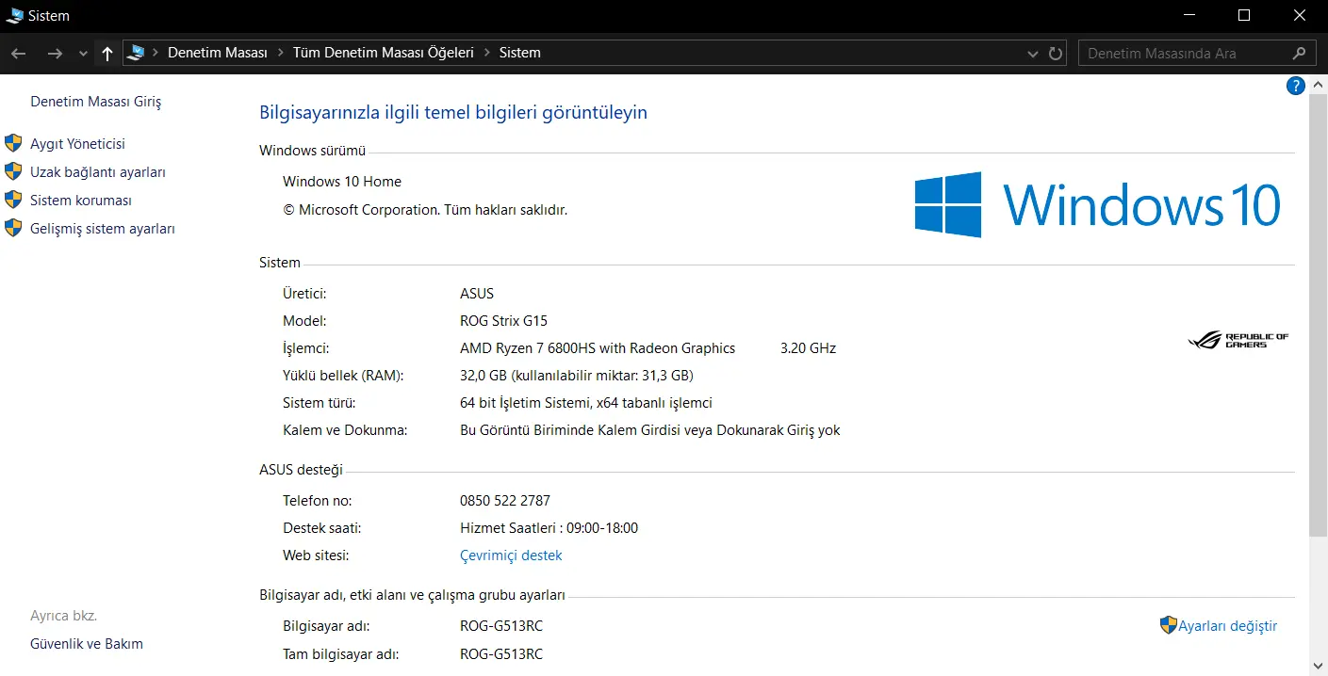Select Hizmet Saatleri : 09:00-18:00 text

pyautogui.click(x=549, y=528)
